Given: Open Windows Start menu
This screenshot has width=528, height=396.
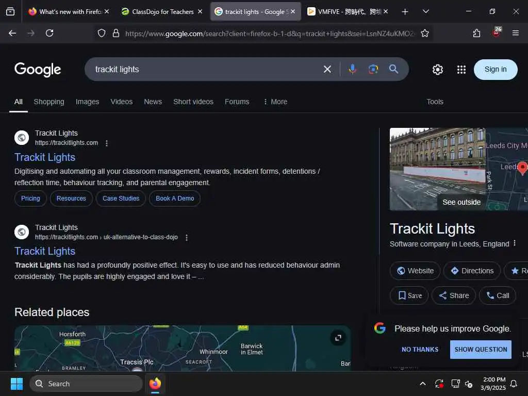Looking at the screenshot, I should (x=16, y=384).
